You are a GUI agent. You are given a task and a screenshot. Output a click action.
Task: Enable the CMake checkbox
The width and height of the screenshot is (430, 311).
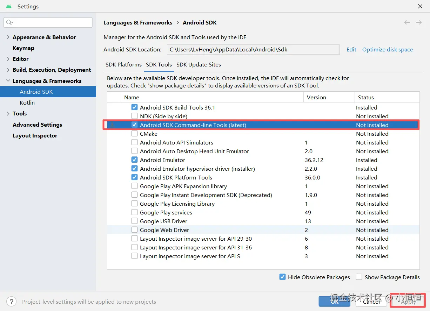click(x=134, y=134)
